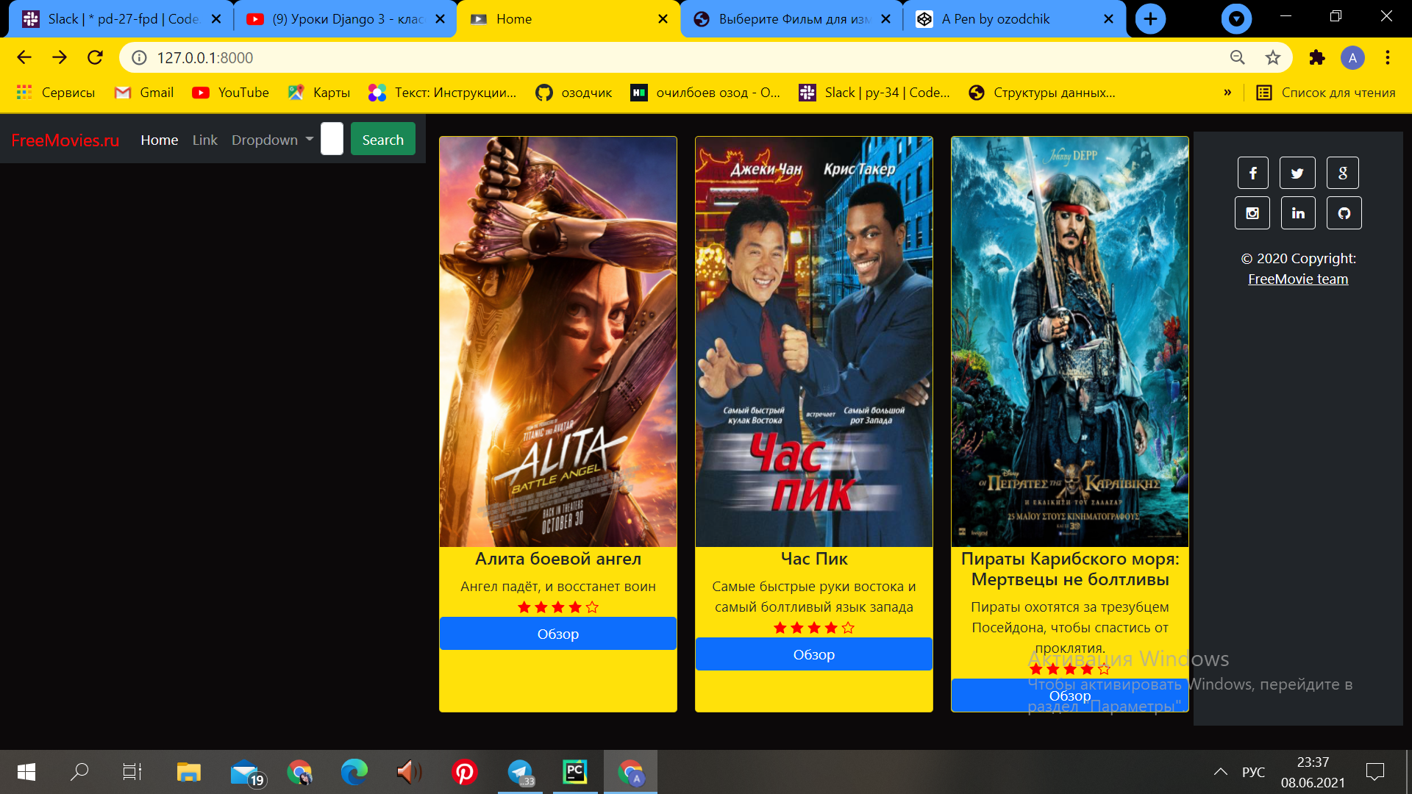Switch to Slack pd-27-fpd tab

pos(121,19)
